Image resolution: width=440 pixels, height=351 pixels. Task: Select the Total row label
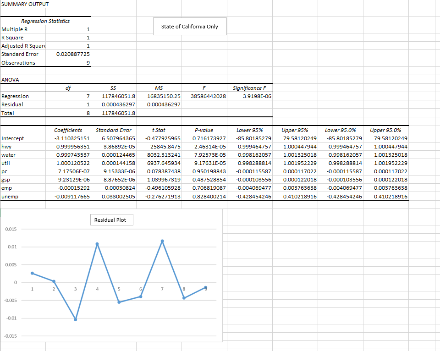(23, 113)
